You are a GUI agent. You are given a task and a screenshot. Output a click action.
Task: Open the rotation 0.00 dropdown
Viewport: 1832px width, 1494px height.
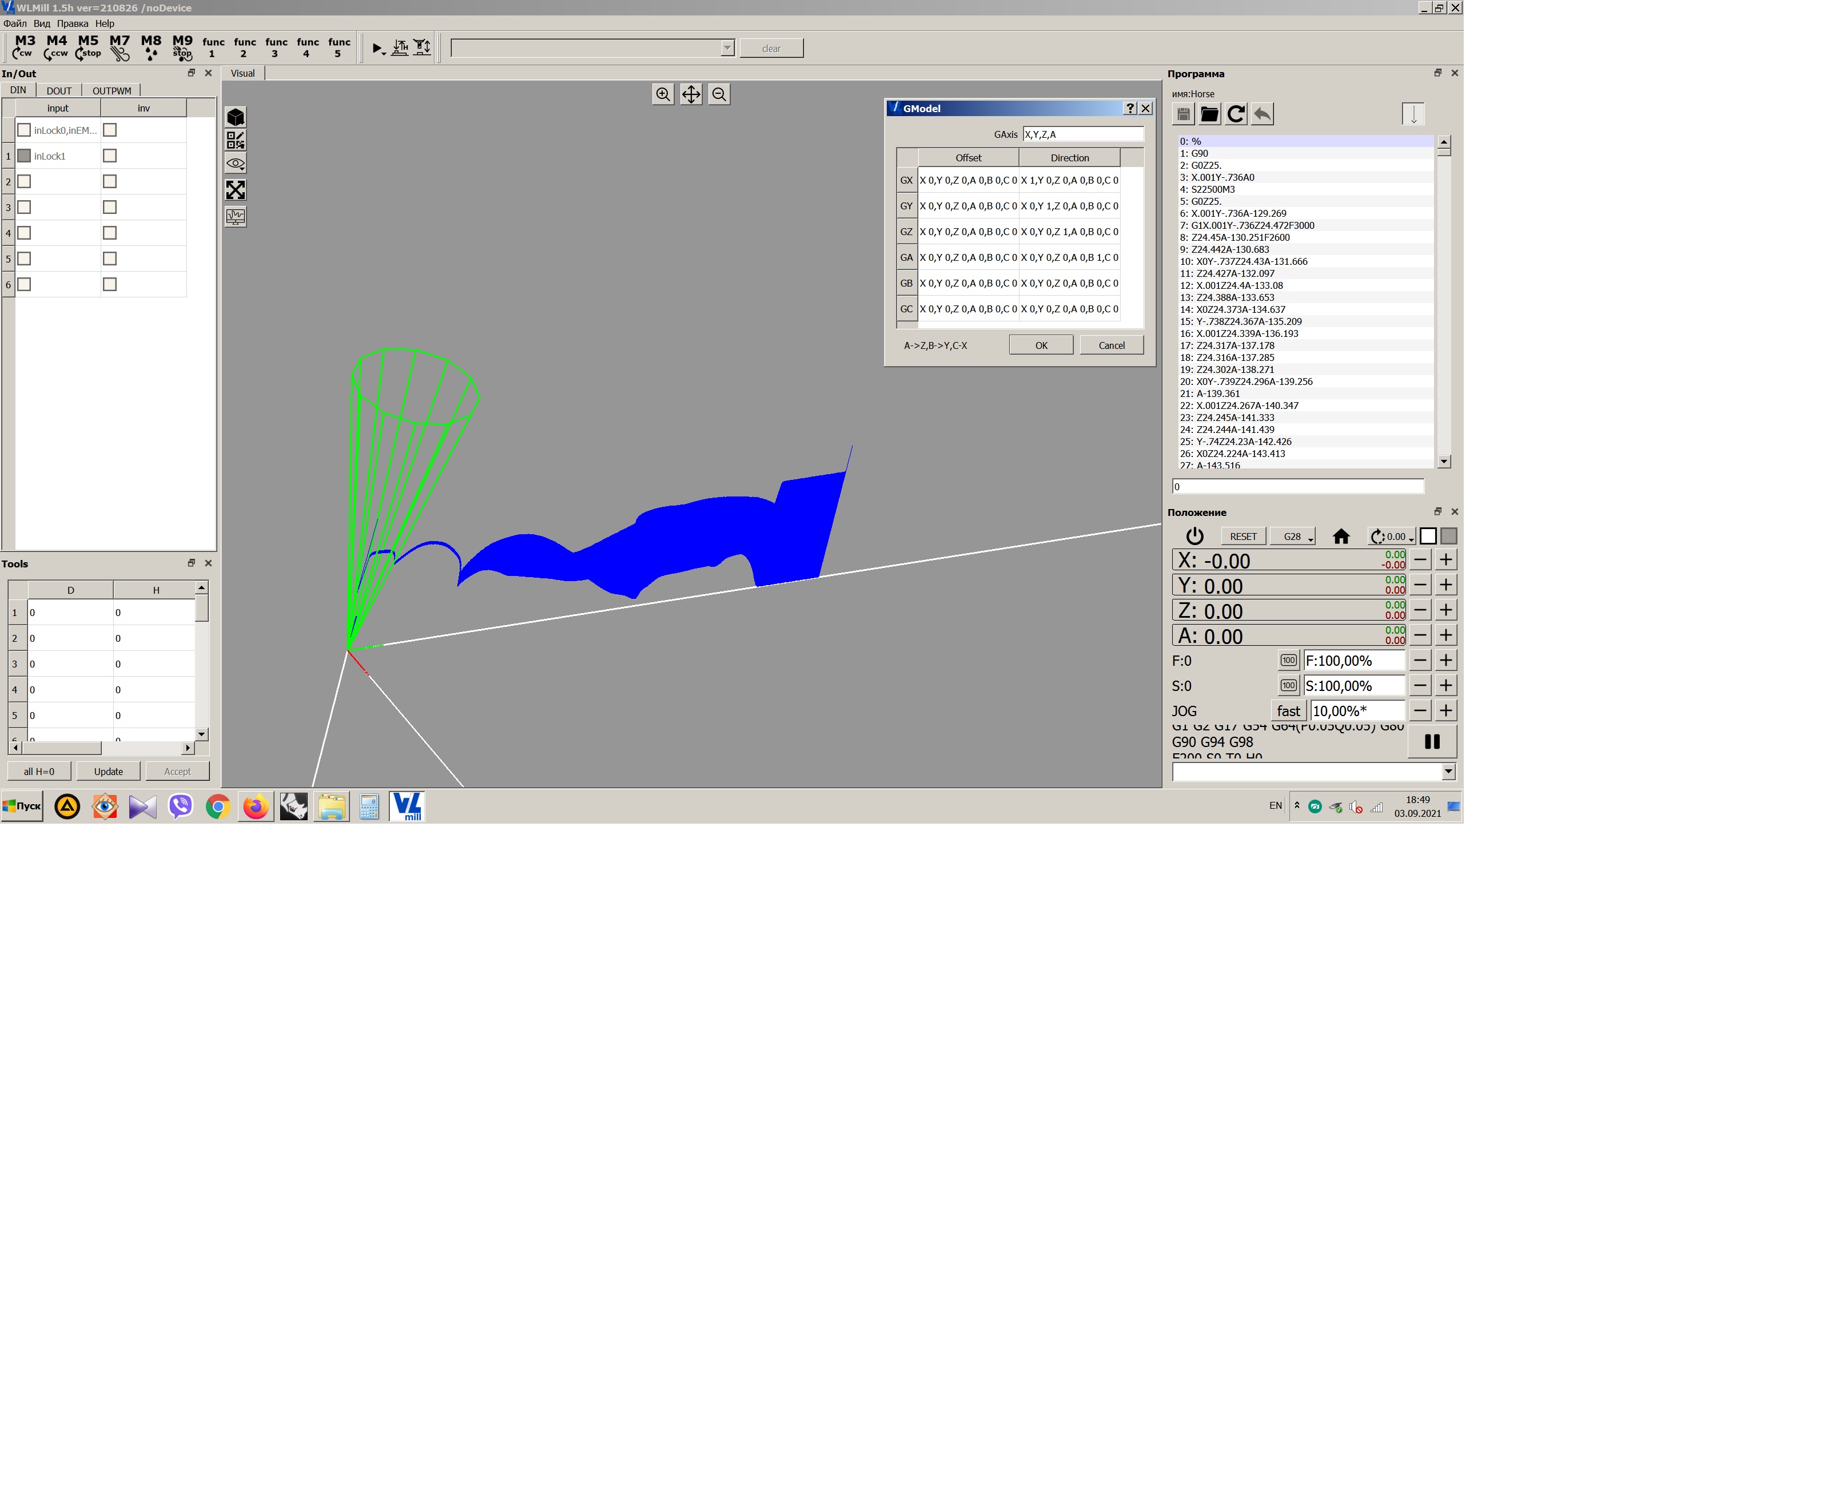pos(1391,536)
